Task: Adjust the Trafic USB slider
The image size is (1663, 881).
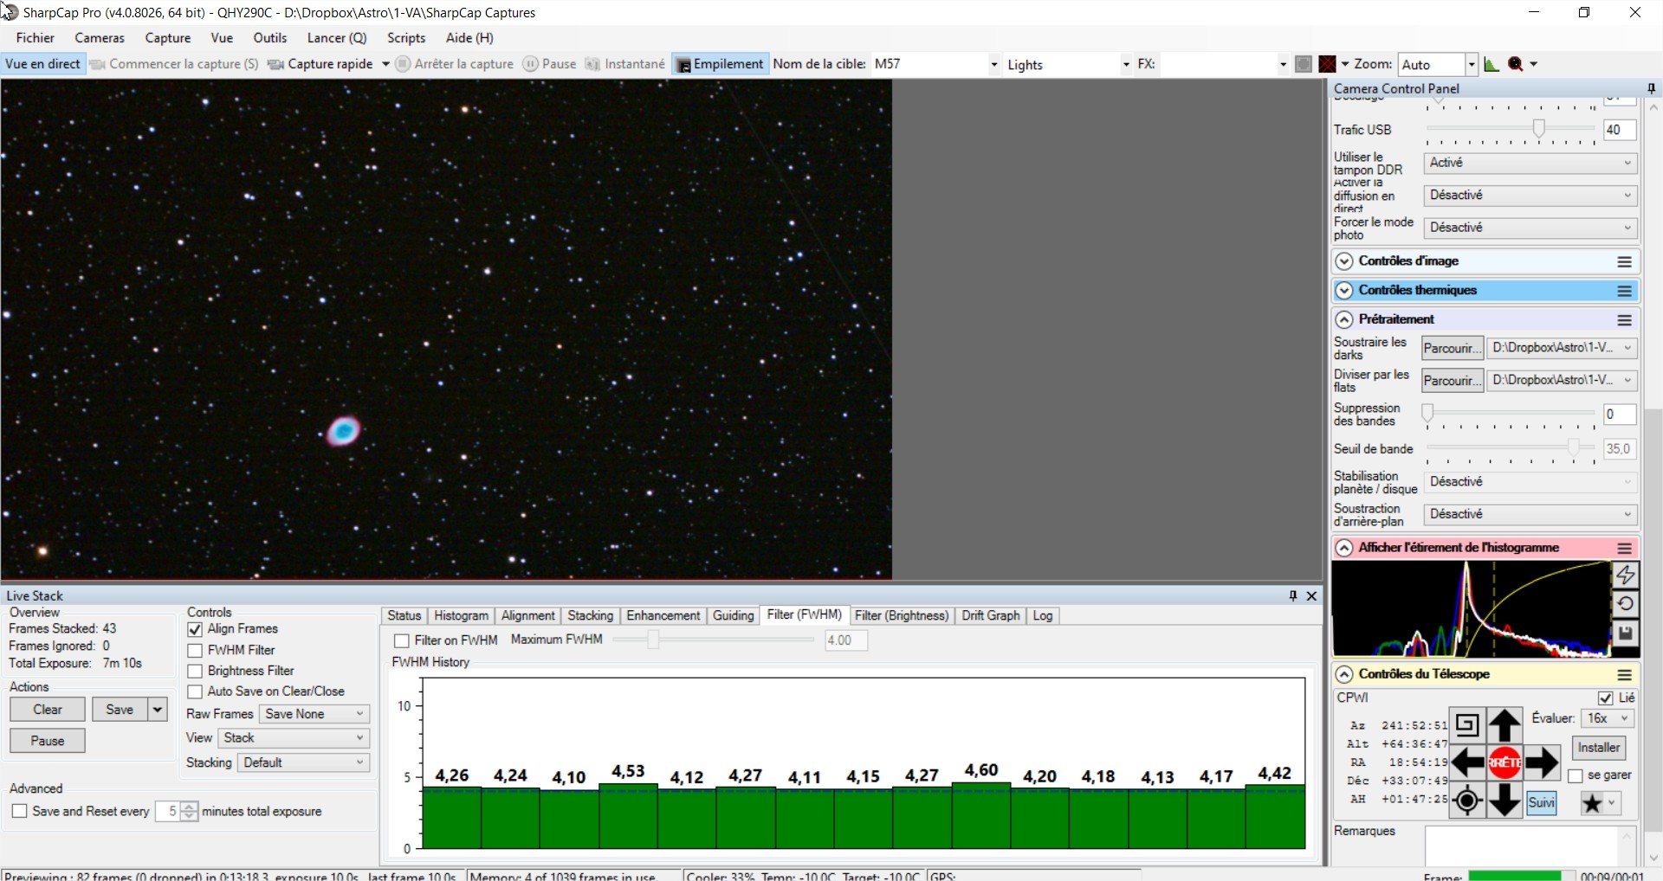Action: point(1538,129)
